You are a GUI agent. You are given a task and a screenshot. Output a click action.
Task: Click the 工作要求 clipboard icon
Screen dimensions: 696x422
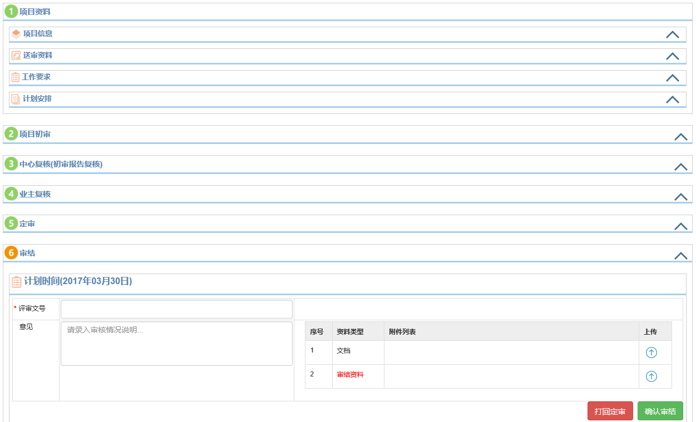pos(16,77)
